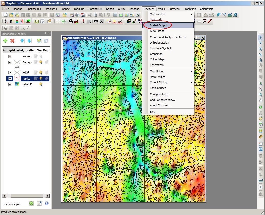Click the red X remove layer icon

click(x=12, y=41)
